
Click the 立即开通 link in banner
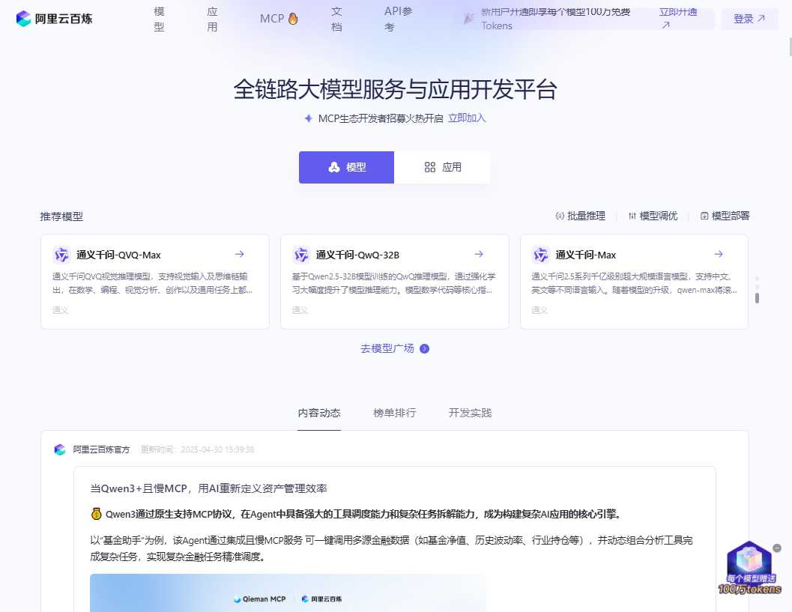pos(678,18)
